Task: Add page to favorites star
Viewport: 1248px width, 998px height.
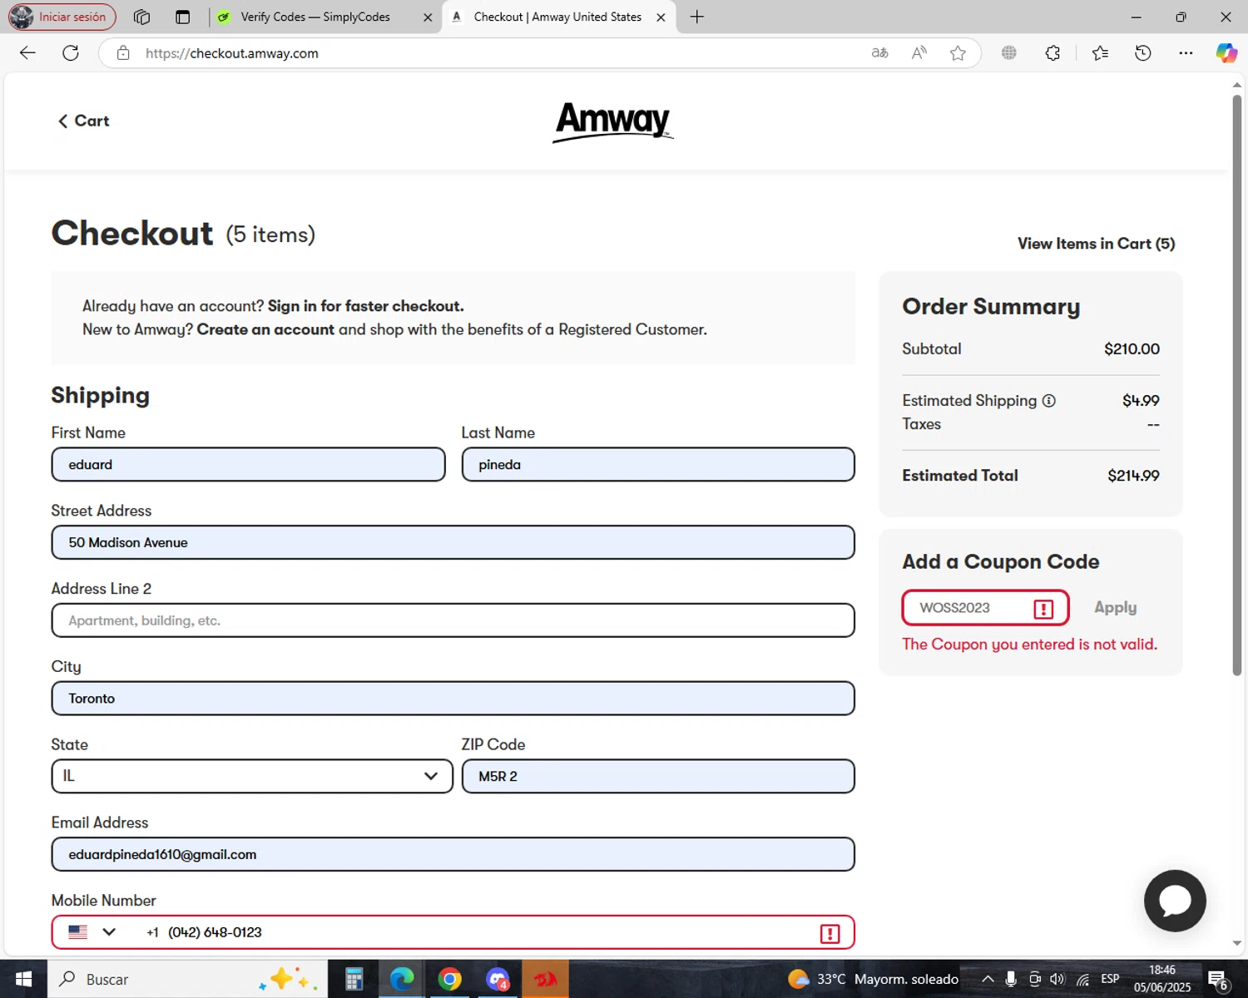Action: coord(958,53)
